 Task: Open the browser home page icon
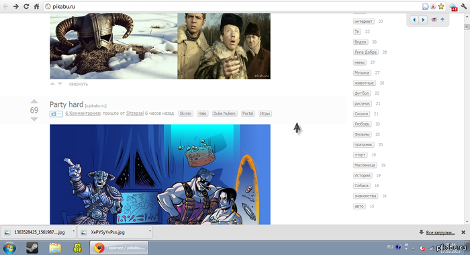pos(36,6)
